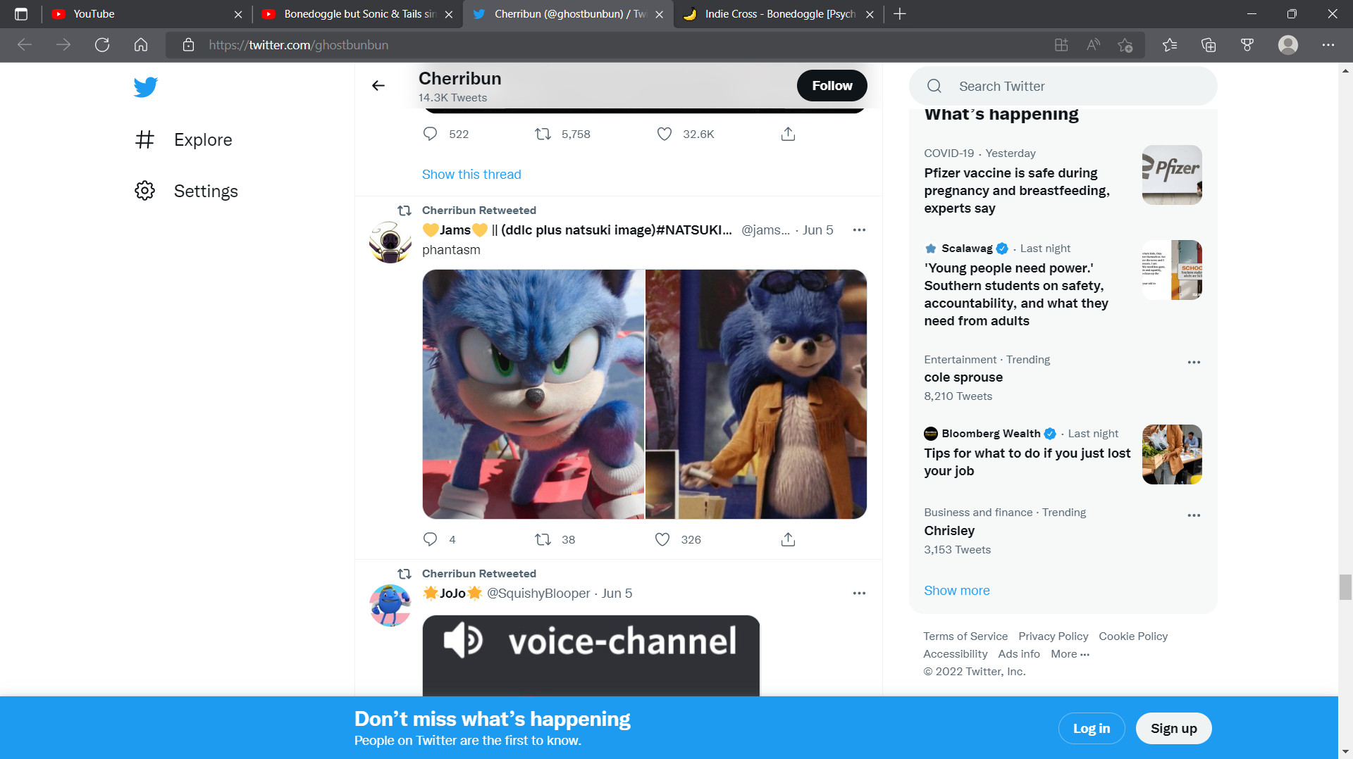
Task: Open a new browser tab
Action: click(900, 14)
